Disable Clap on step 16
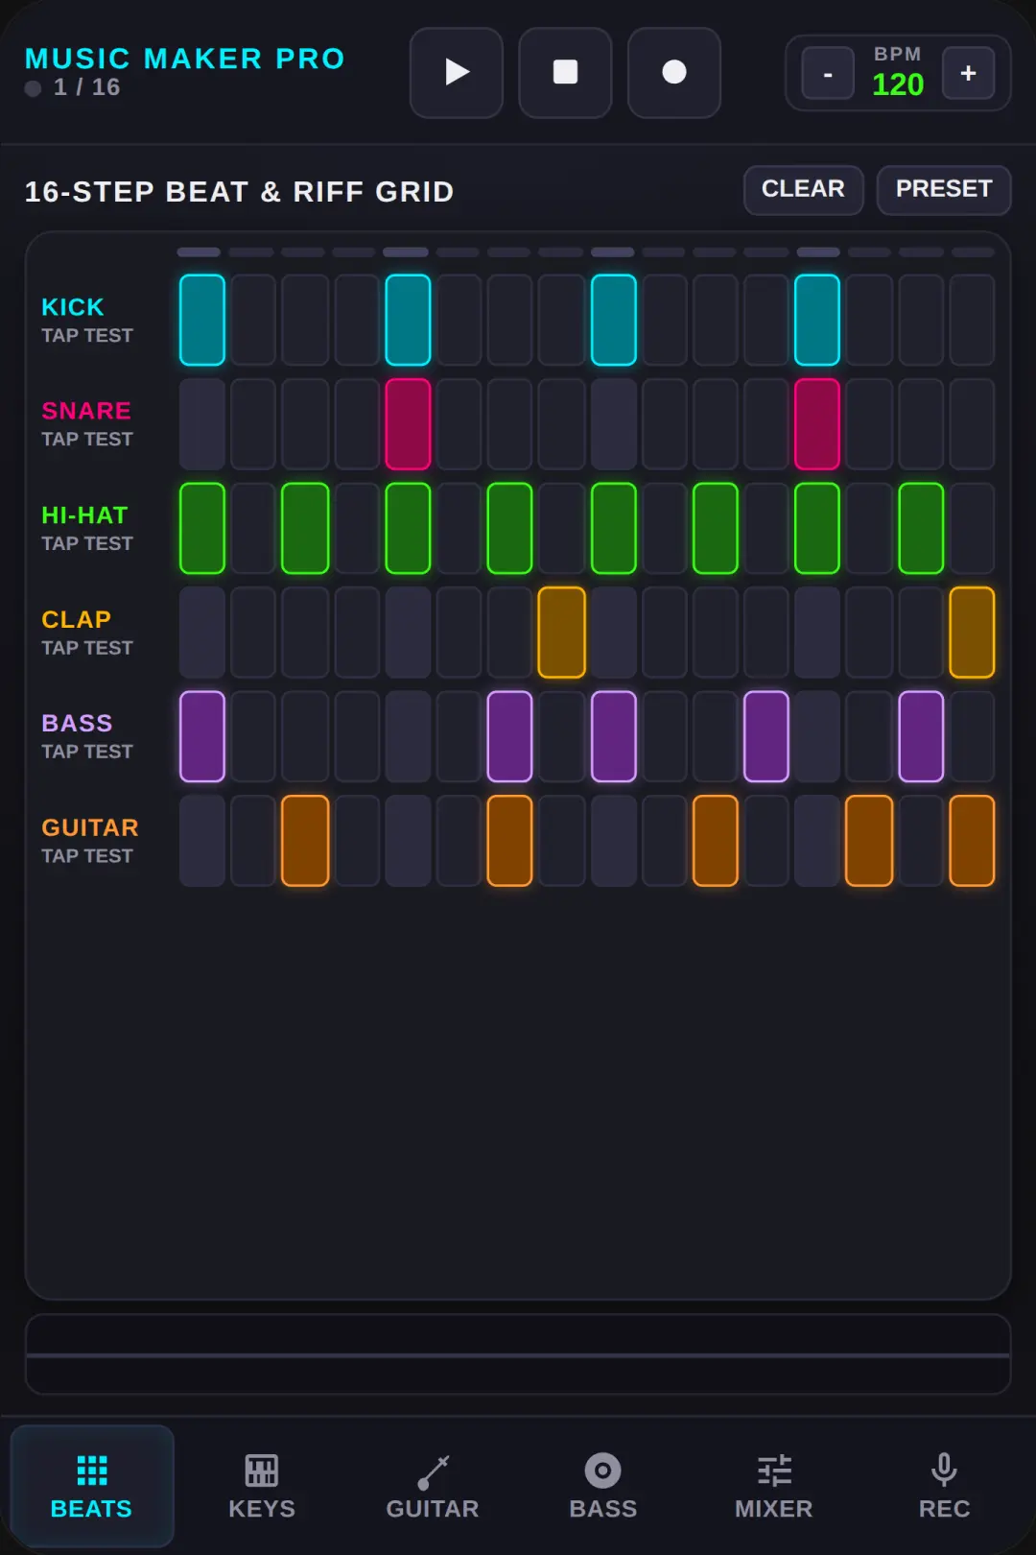Screen dimensions: 1036x1555 click(x=972, y=633)
